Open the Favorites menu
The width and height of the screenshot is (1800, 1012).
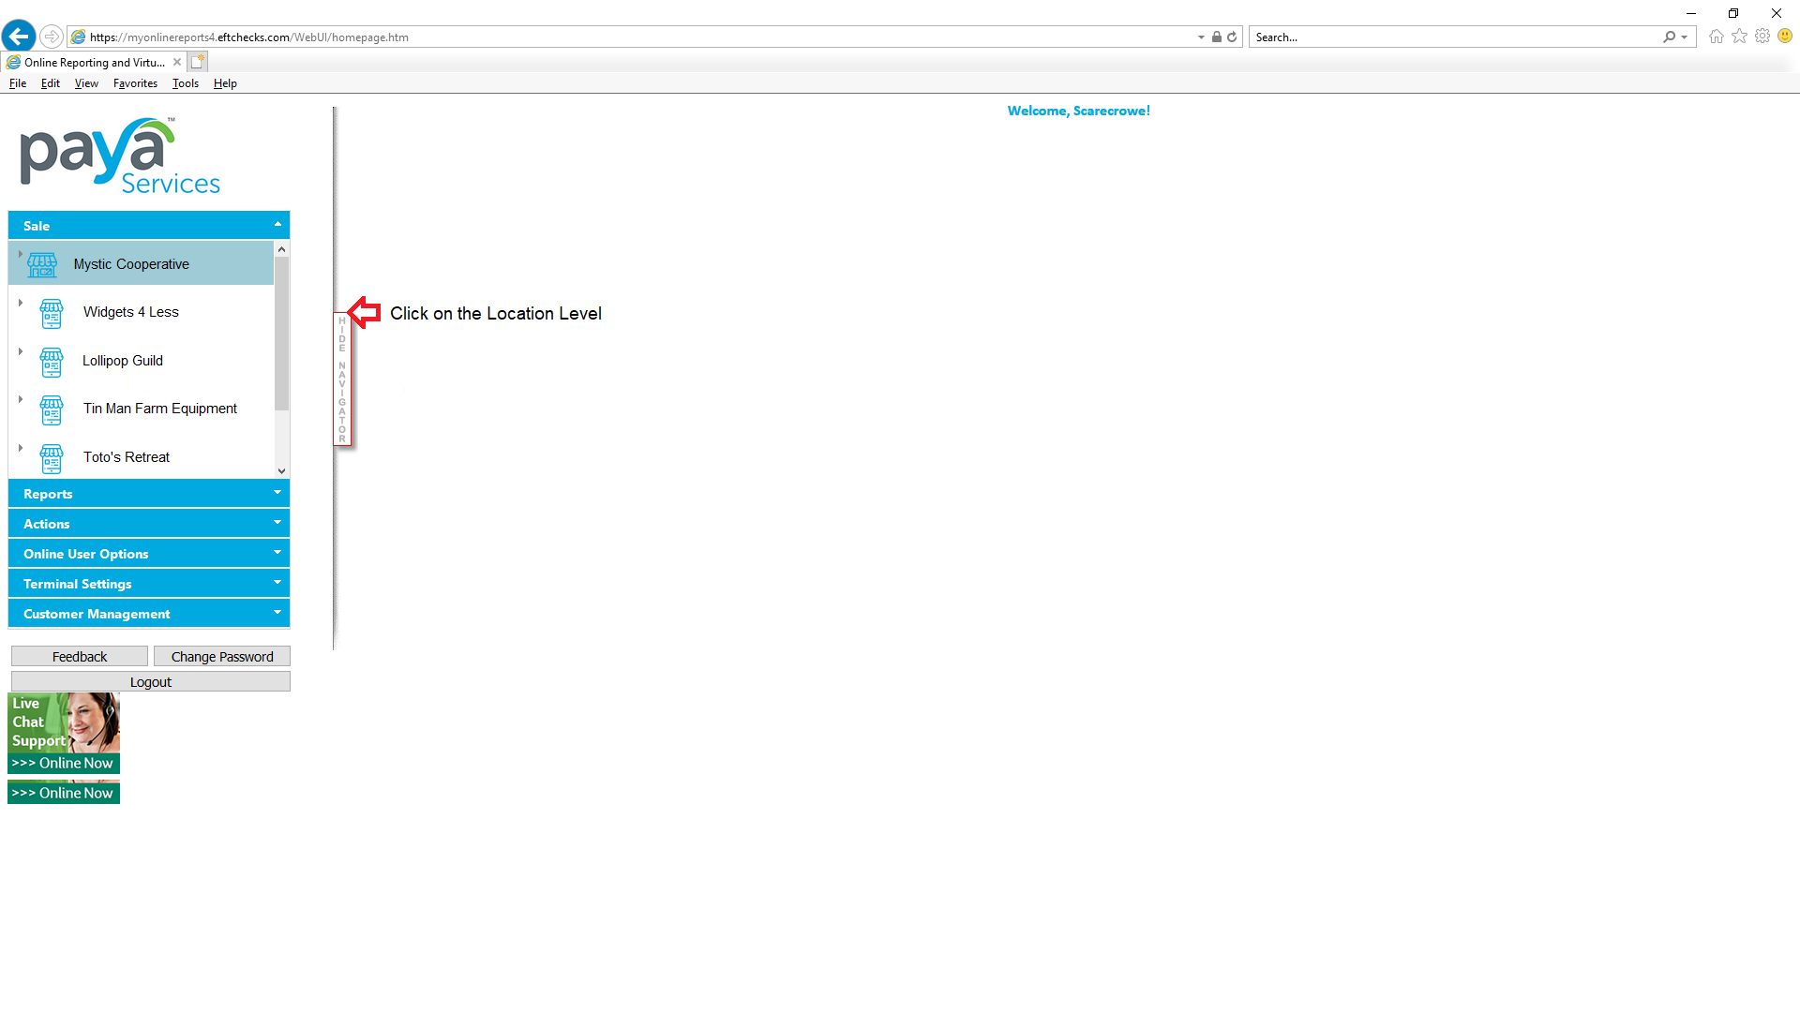(x=135, y=83)
